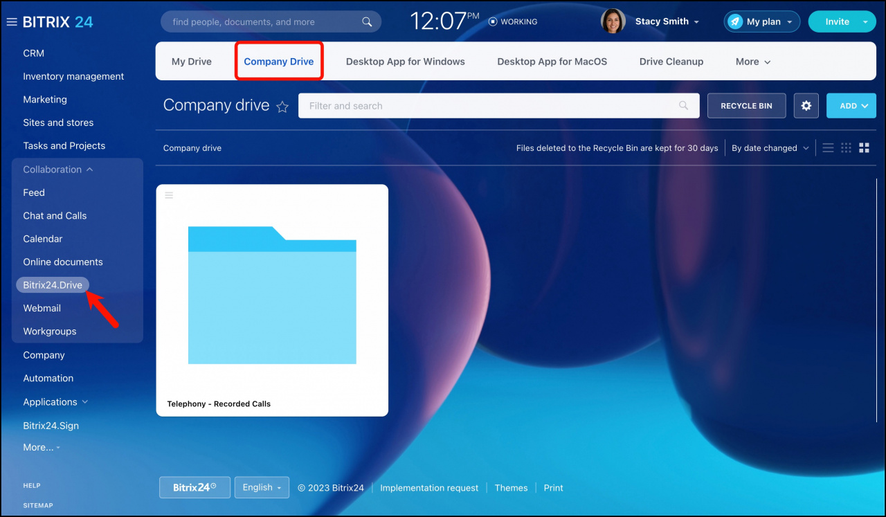
Task: Open the HELP link in sidebar
Action: pyautogui.click(x=32, y=486)
